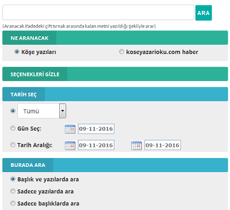Select the Gün Seç radio button
The image size is (230, 210).
[x=13, y=128]
